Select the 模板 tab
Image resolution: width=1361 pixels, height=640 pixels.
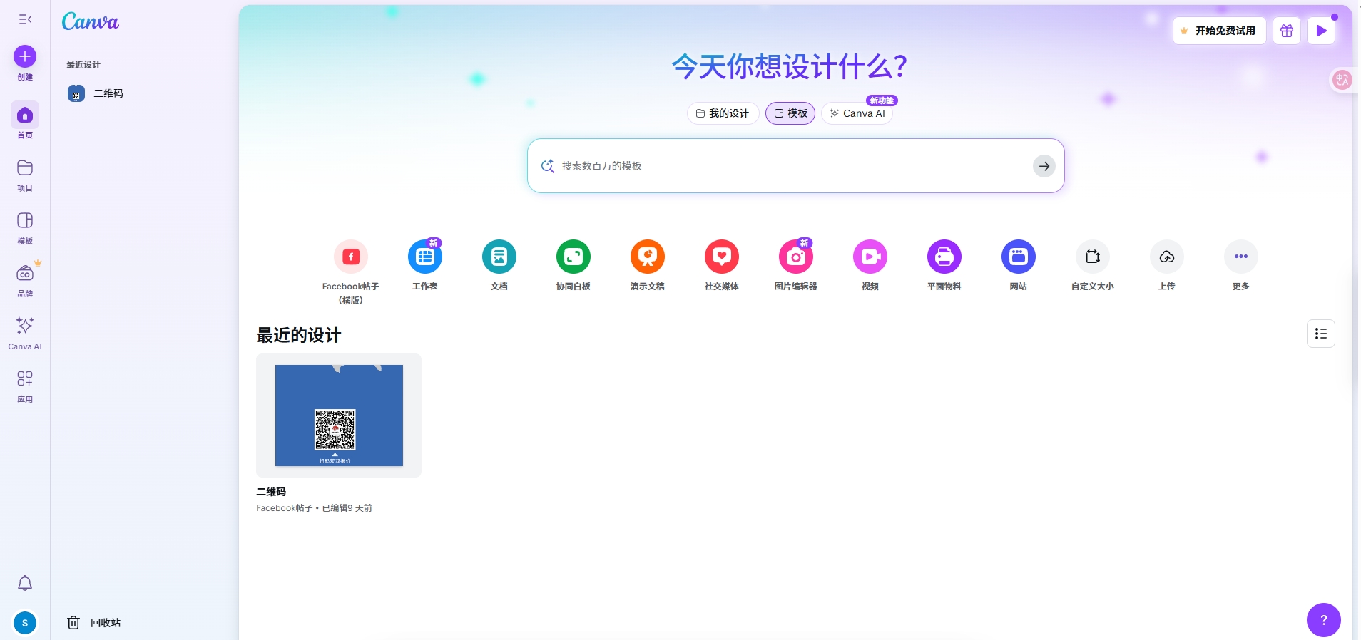(790, 113)
